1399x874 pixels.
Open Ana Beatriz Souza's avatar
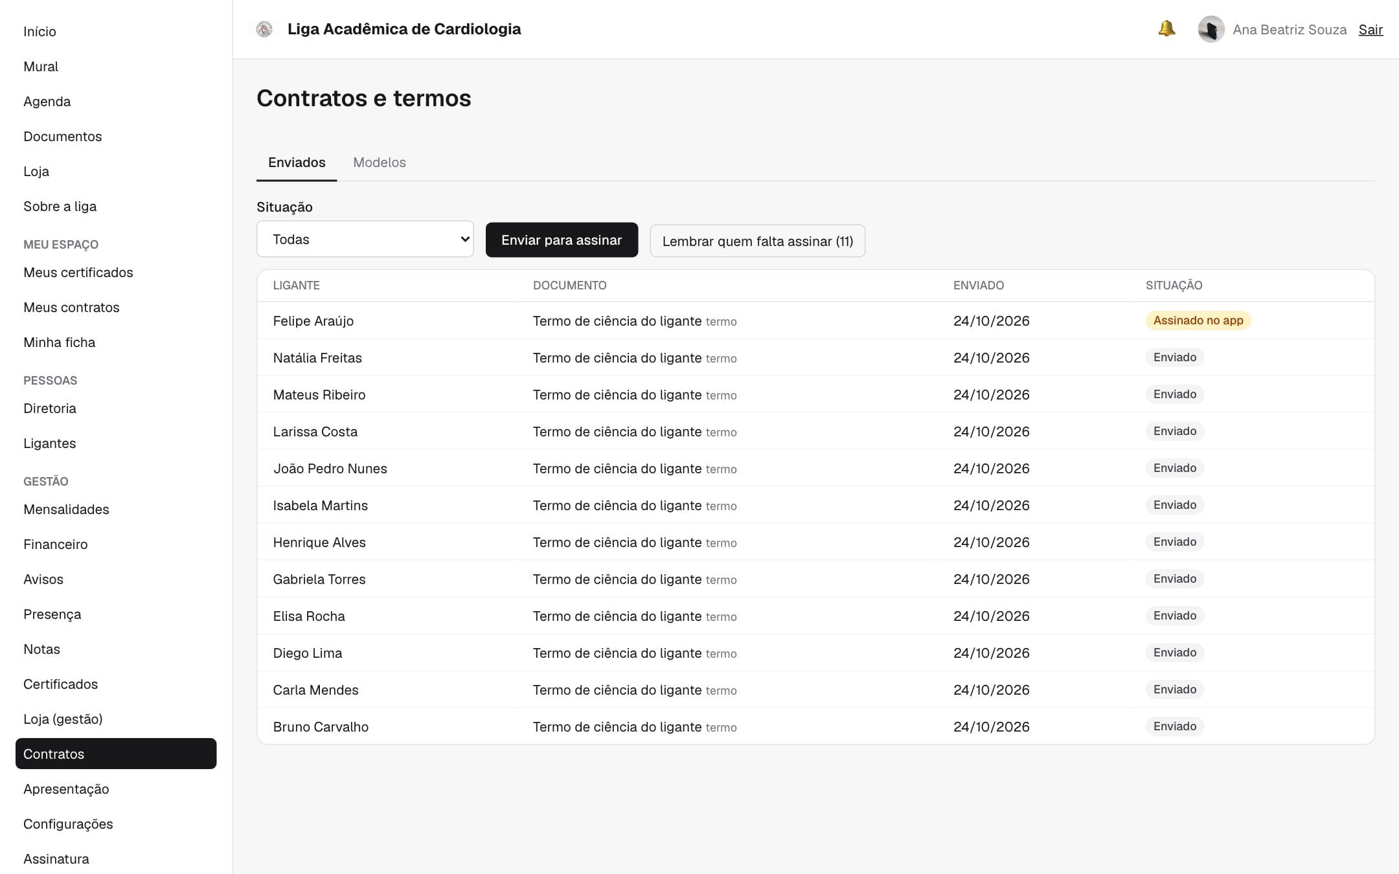pos(1211,29)
